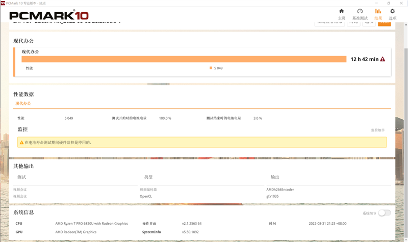The height and width of the screenshot is (242, 408).
Task: Click the 系统信息 section heading
Action: (x=23, y=212)
